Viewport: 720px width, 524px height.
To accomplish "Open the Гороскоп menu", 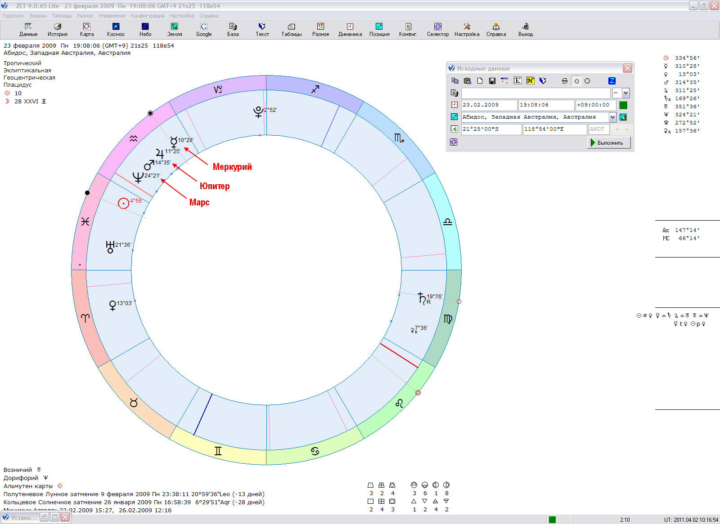I will tap(13, 16).
